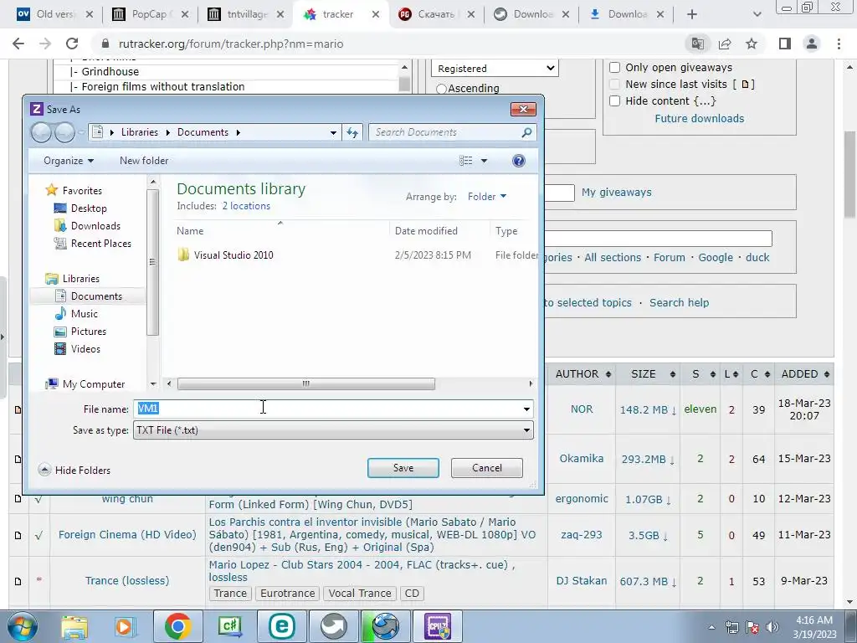The width and height of the screenshot is (857, 643).
Task: Open a new Chrome tab
Action: tap(692, 14)
